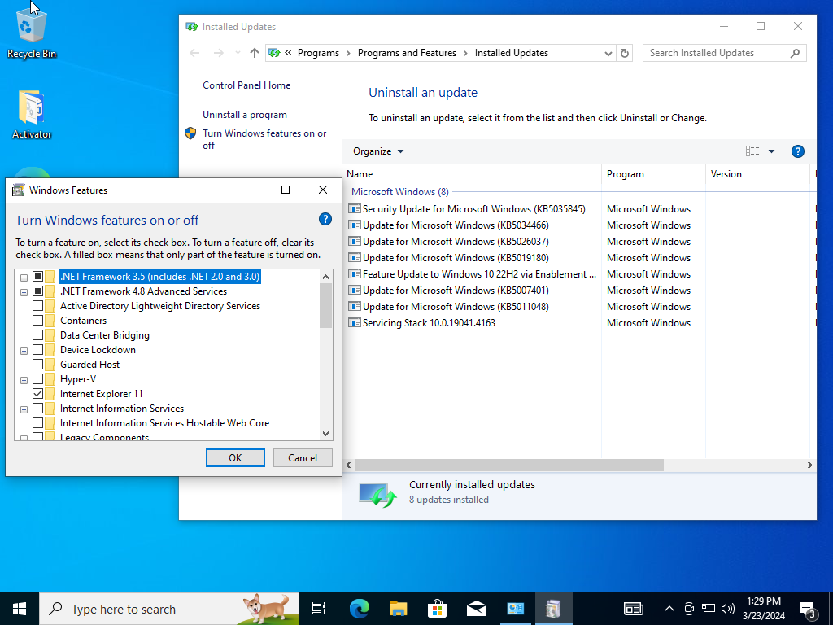Go back in Installed Updates window
The height and width of the screenshot is (625, 833).
pos(195,53)
